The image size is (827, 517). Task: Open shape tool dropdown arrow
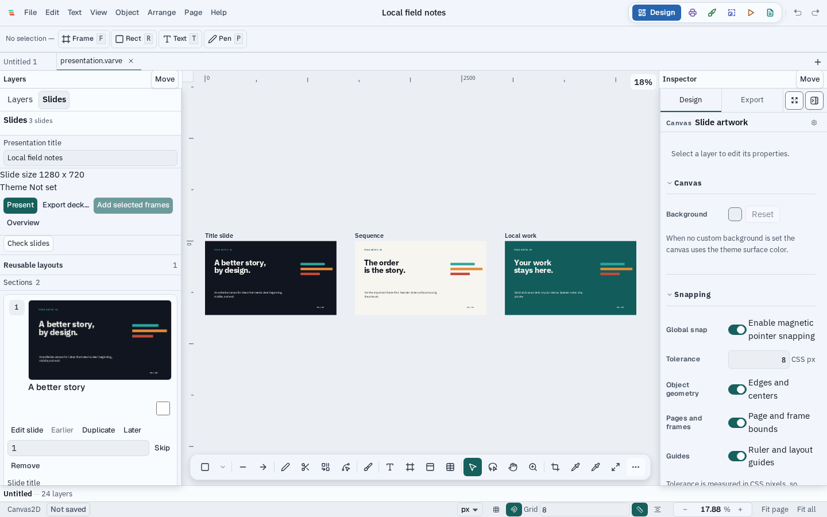(223, 467)
